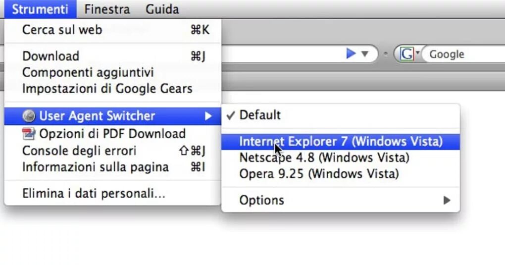Select Netscape 4.8 (Windows Vista)
This screenshot has width=505, height=265.
(341, 158)
